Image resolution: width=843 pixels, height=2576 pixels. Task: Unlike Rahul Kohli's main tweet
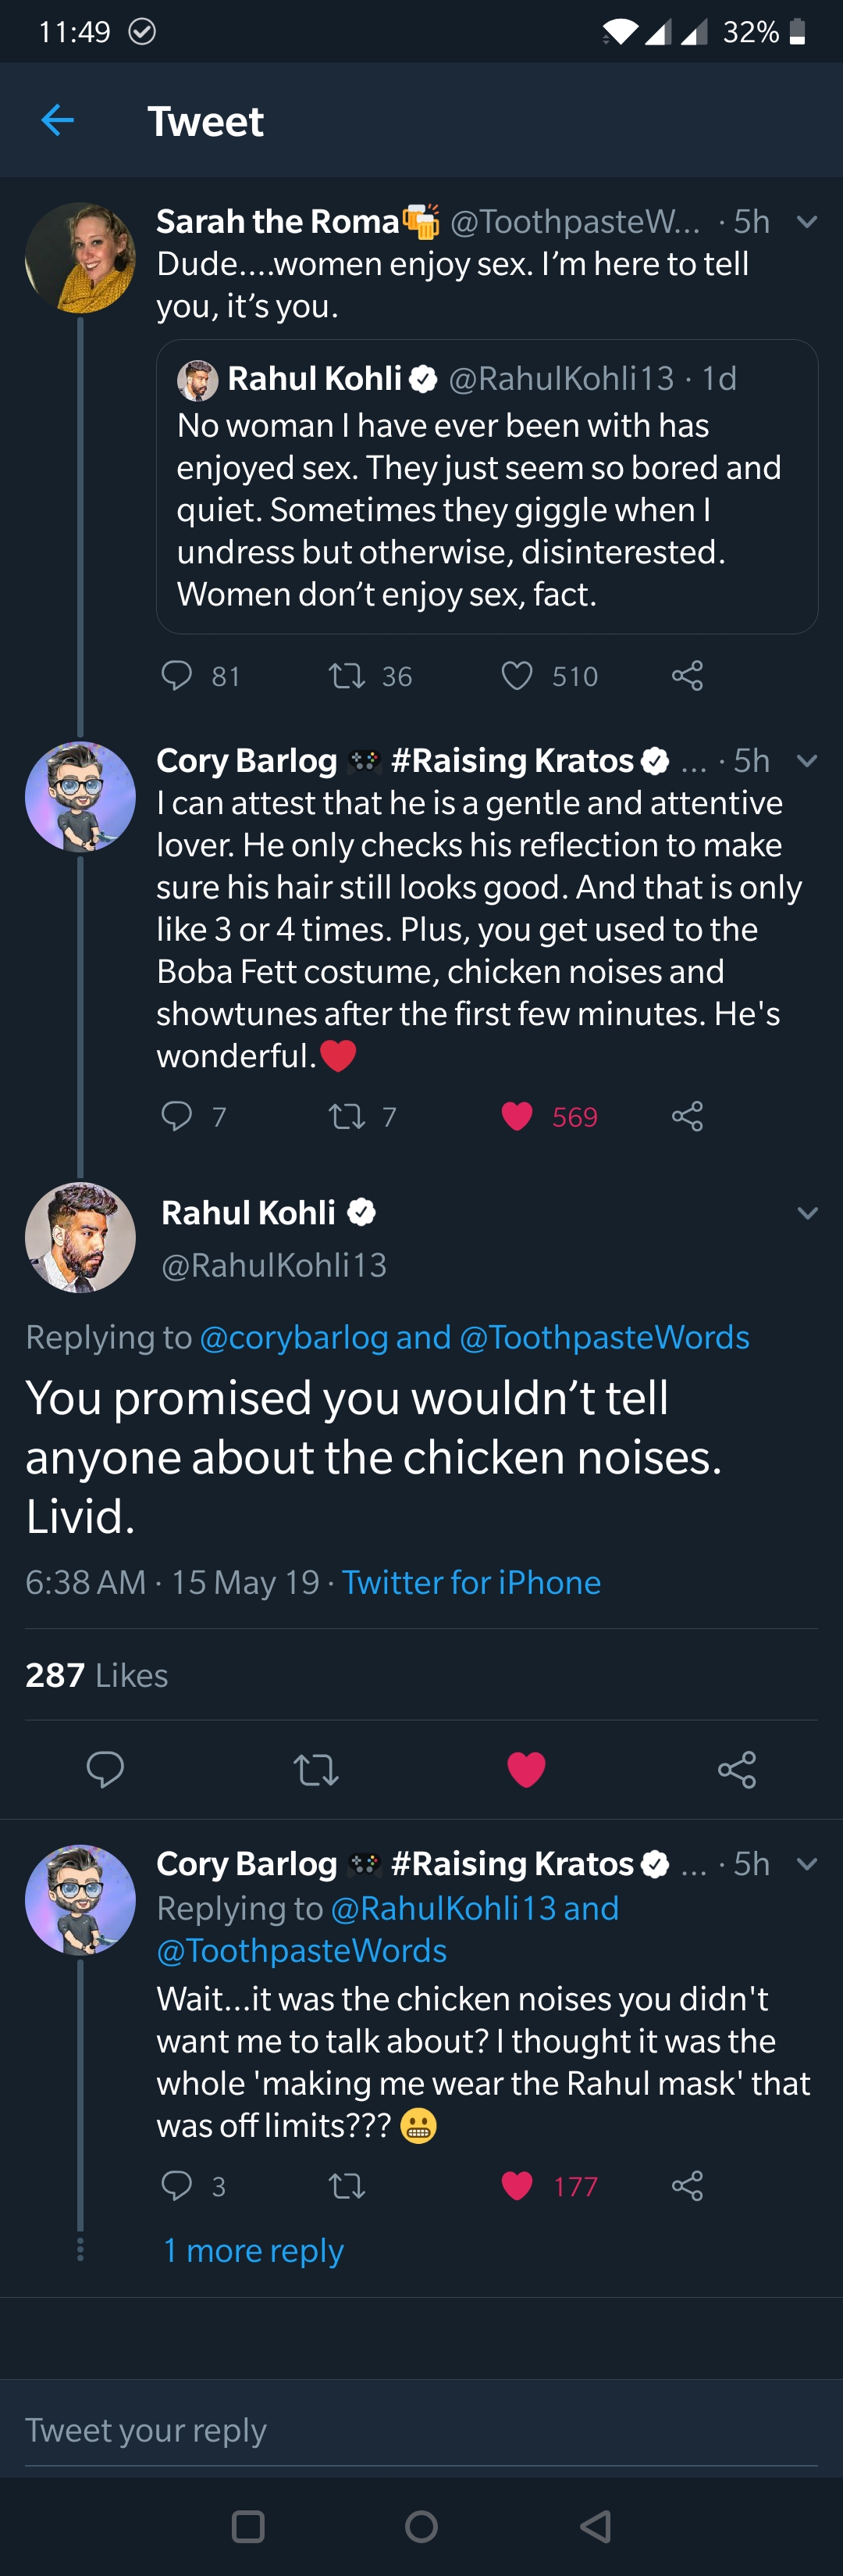526,1769
